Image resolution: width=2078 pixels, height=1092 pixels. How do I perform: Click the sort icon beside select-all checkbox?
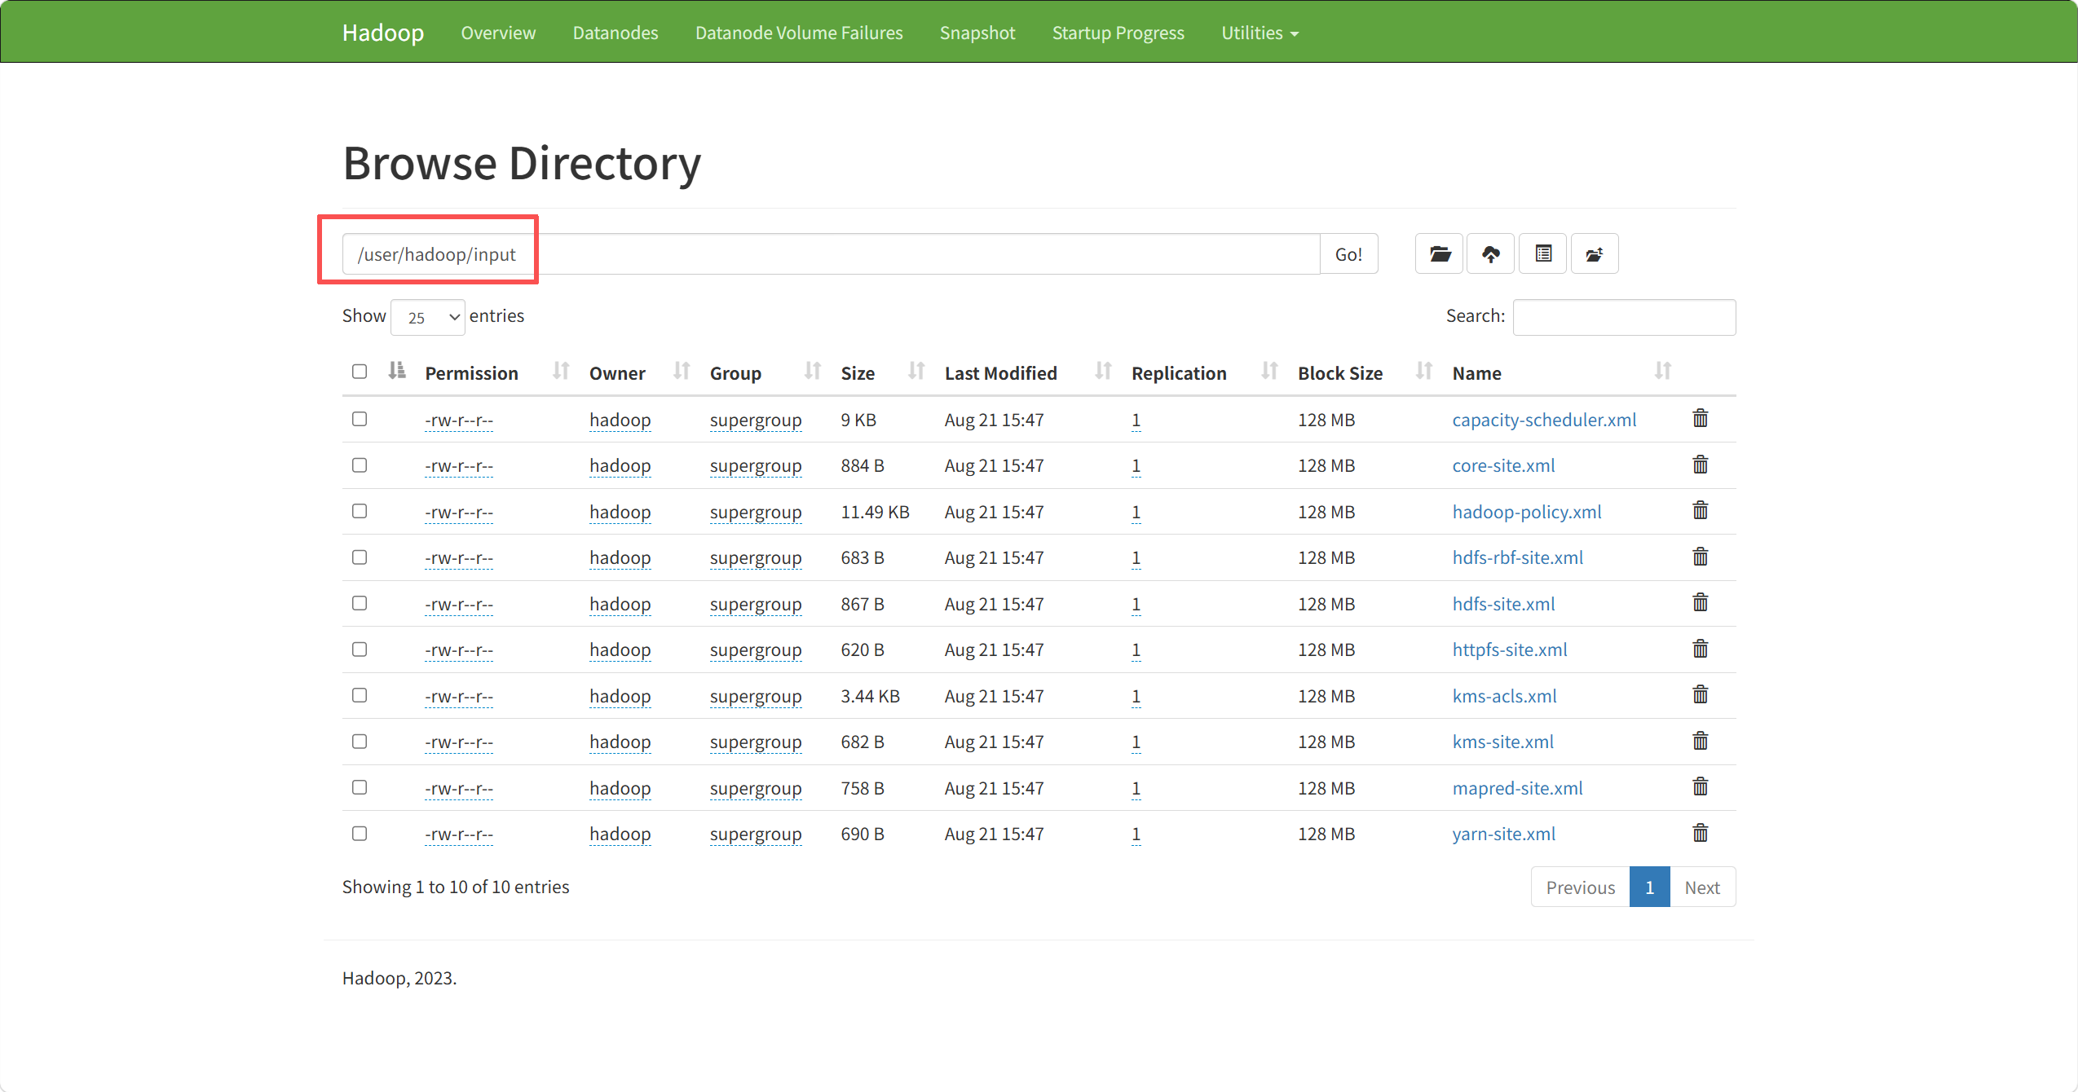[x=397, y=371]
